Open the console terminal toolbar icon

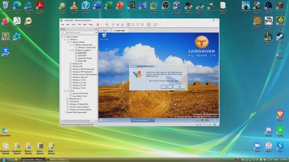pos(149,25)
